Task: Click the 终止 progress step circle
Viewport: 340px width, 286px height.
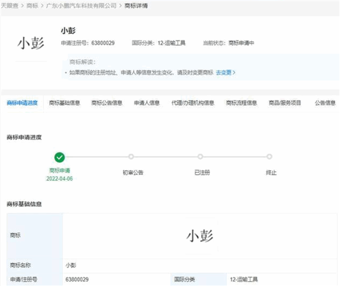Action: pyautogui.click(x=269, y=157)
